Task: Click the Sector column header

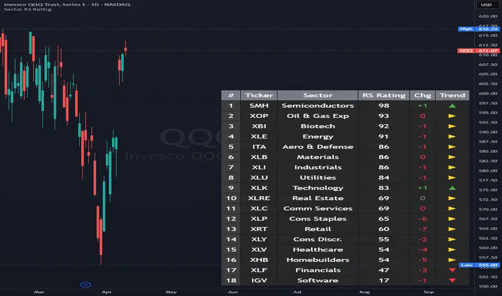Action: 318,95
